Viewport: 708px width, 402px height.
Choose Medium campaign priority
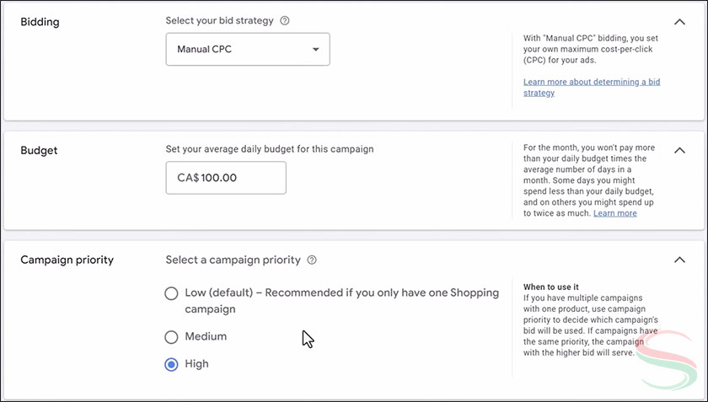click(x=171, y=337)
